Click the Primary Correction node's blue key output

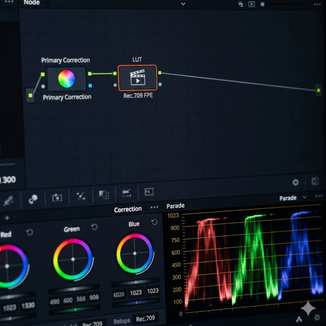(90, 85)
